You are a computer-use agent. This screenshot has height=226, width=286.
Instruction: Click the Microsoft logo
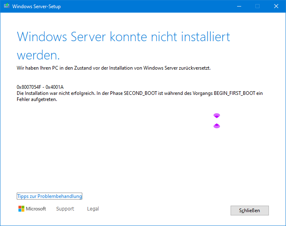32,208
